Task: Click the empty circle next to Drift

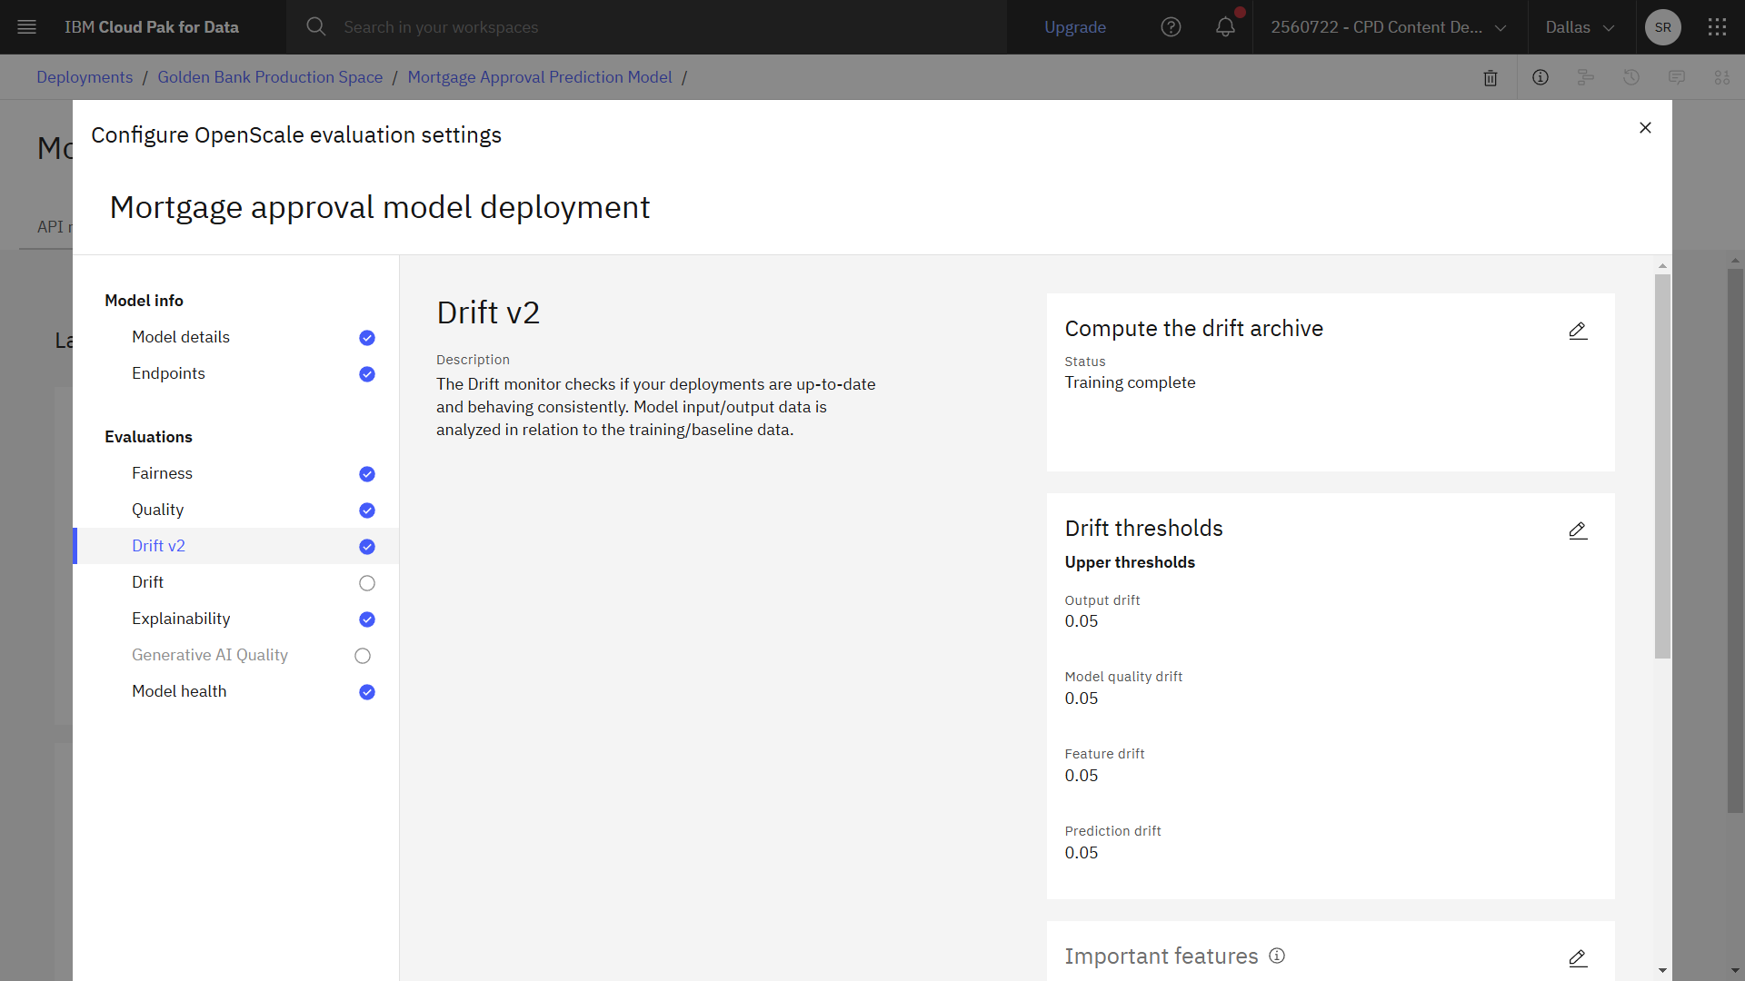Action: (367, 583)
